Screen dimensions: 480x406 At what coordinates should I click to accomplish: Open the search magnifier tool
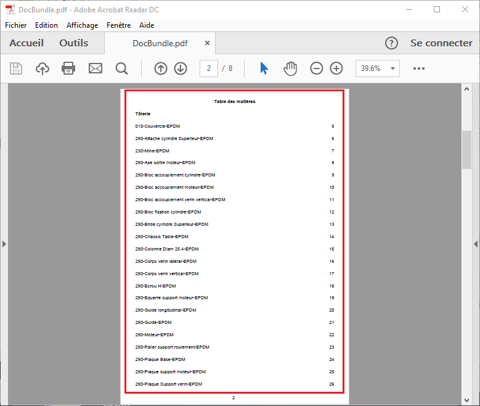[121, 68]
